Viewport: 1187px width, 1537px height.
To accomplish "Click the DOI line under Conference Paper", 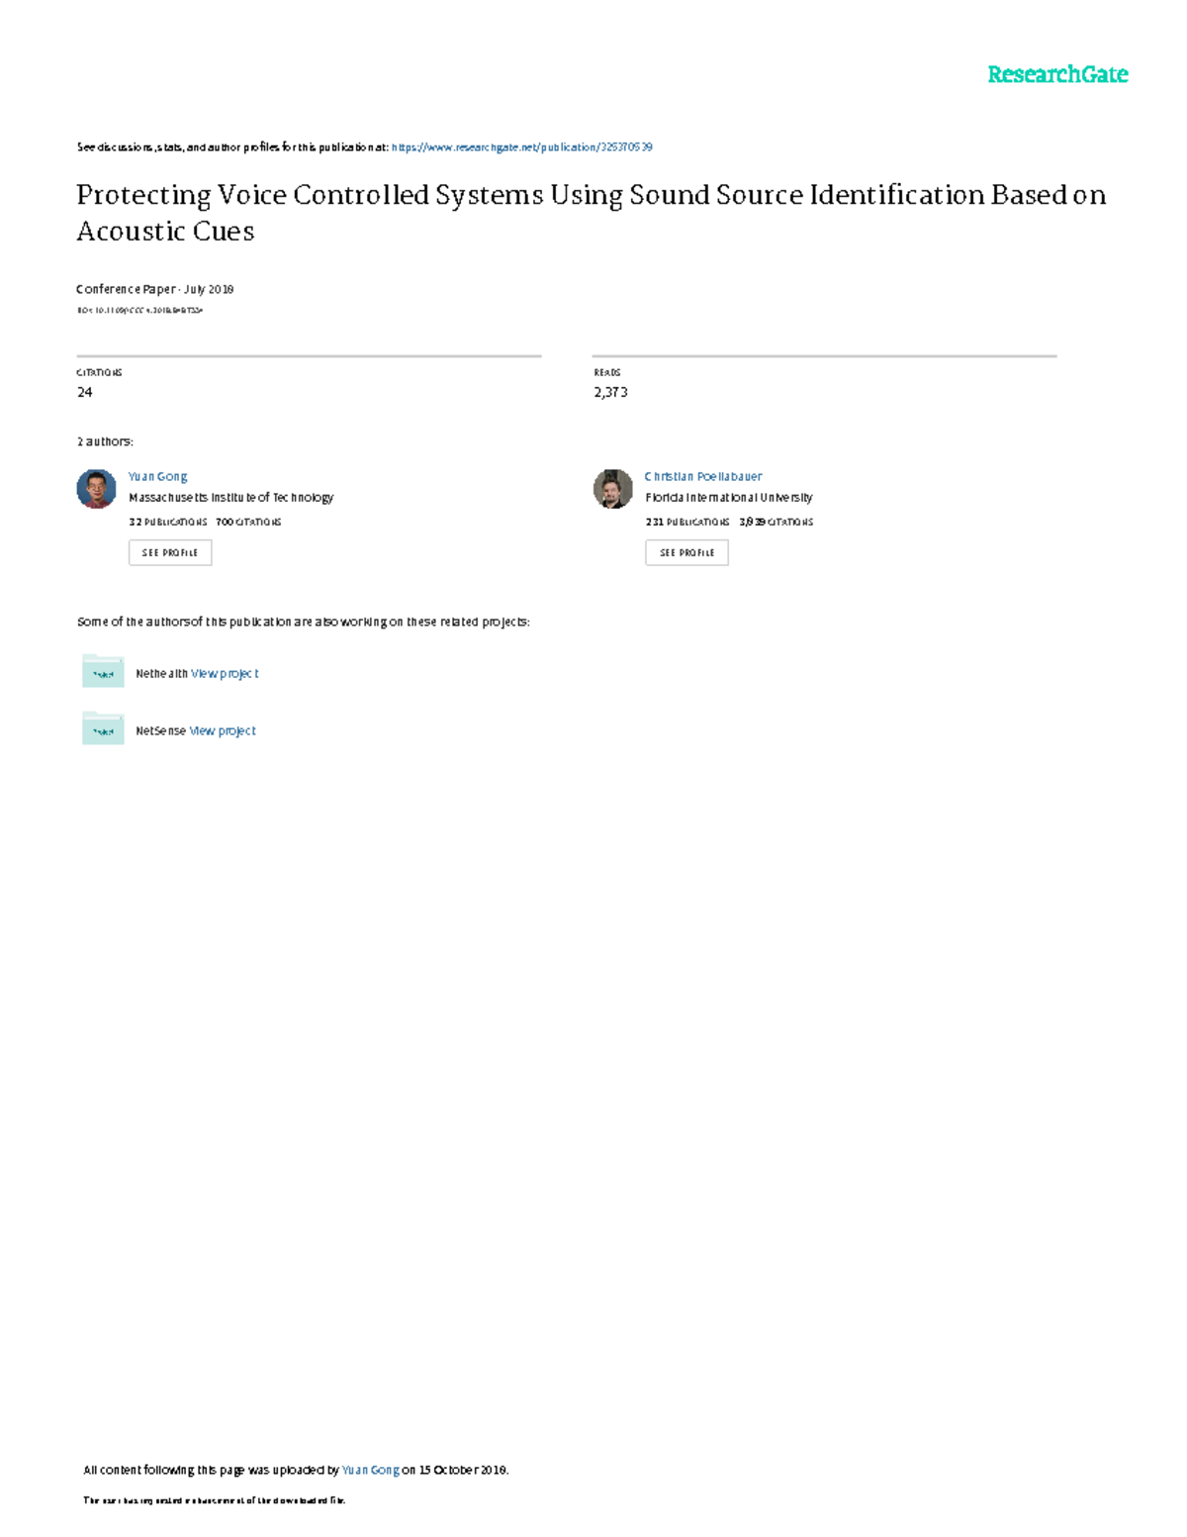I will coord(139,310).
